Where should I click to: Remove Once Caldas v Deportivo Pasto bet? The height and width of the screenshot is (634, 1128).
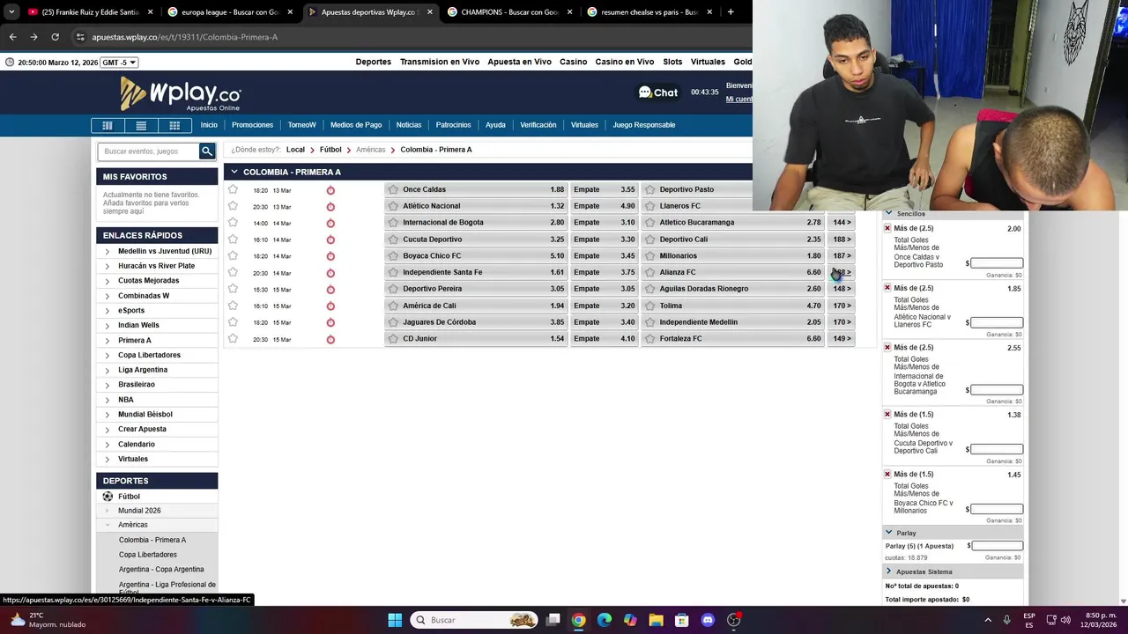click(887, 228)
